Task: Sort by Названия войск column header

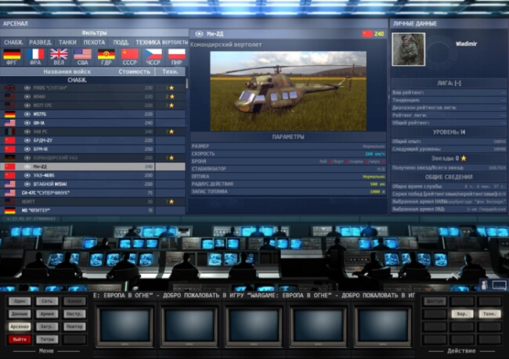Action: pos(67,72)
